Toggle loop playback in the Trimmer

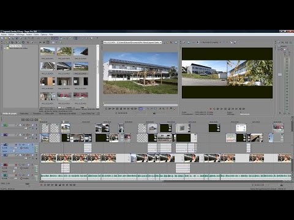[106, 109]
